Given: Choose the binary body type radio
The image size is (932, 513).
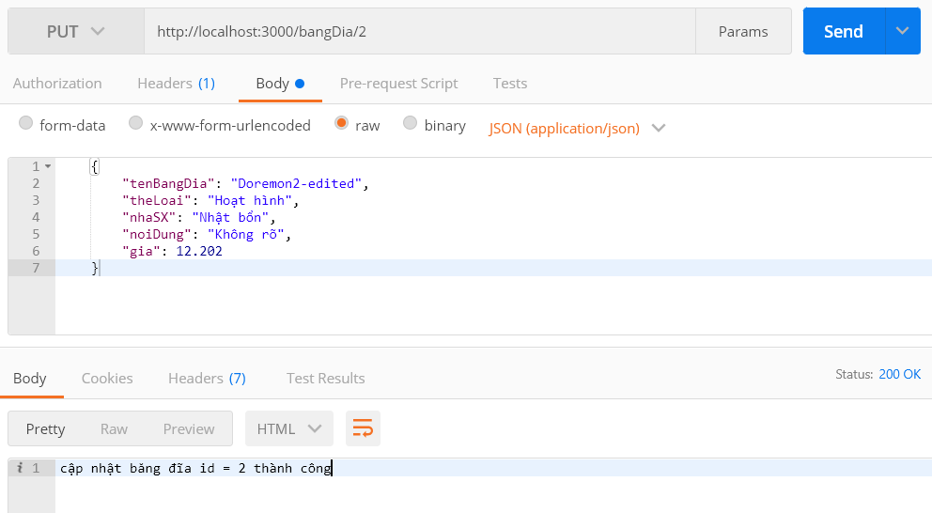Looking at the screenshot, I should point(411,123).
